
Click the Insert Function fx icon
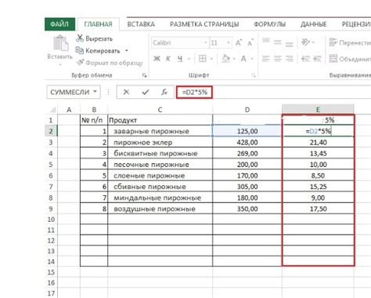point(164,92)
